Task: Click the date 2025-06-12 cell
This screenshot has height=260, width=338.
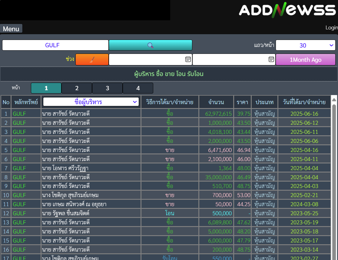Action: pyautogui.click(x=304, y=123)
